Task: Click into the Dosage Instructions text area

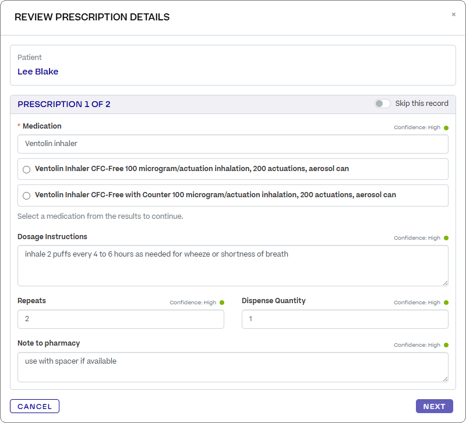Action: point(232,266)
